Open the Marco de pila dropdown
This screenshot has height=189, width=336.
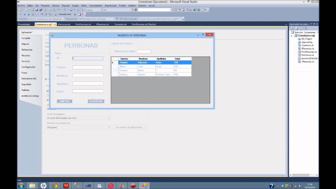point(180,19)
